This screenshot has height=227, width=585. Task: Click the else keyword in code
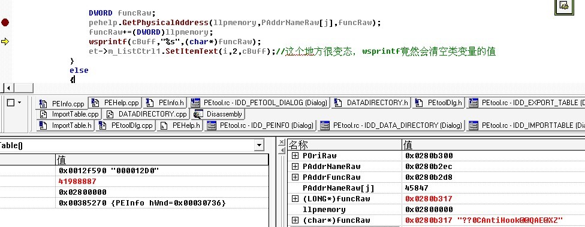[x=79, y=70]
